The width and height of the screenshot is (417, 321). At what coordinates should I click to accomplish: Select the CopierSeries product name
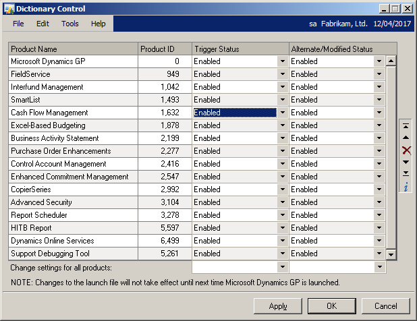30,189
